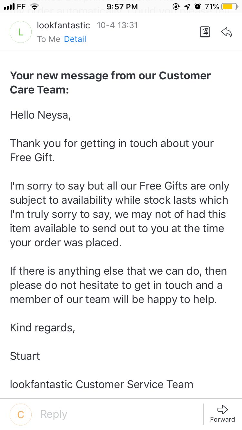Tap the Forward arrow button
The width and height of the screenshot is (242, 430).
222,414
